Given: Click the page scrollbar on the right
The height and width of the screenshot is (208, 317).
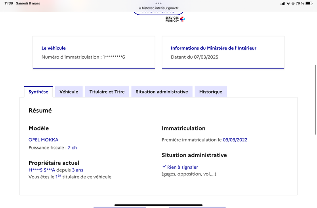Looking at the screenshot, I should (315, 100).
